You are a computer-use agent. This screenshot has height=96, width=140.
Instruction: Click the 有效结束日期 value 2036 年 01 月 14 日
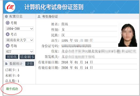pos(77,68)
